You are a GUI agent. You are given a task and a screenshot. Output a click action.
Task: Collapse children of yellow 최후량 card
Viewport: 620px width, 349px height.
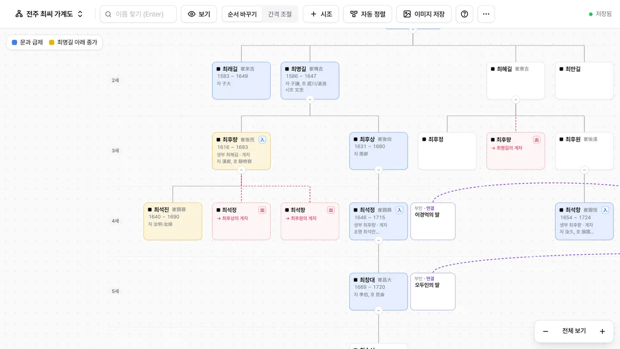[x=241, y=170]
